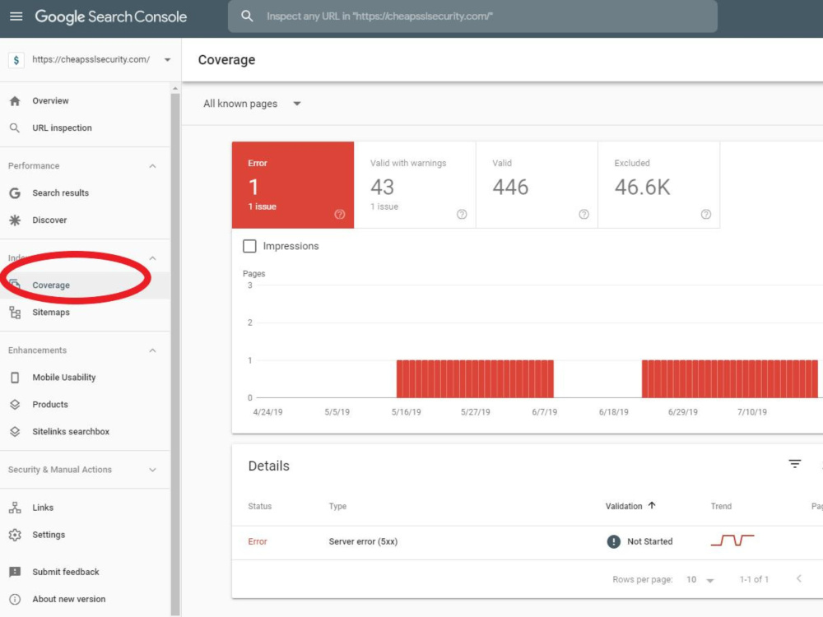The width and height of the screenshot is (823, 617).
Task: Click the trend sparkline for Server error
Action: (x=732, y=540)
